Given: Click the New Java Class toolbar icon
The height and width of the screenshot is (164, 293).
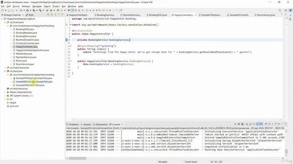Looking at the screenshot, I should (51, 10).
